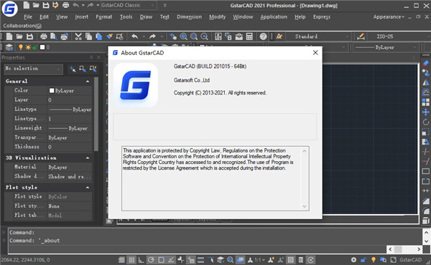Toggle Polar tracking in the status bar
The height and width of the screenshot is (265, 431).
point(151,260)
